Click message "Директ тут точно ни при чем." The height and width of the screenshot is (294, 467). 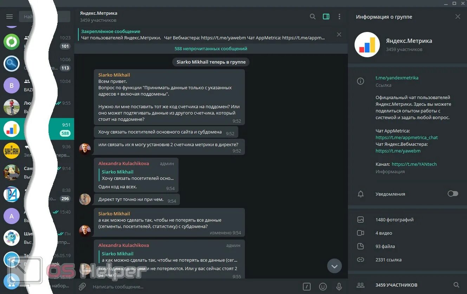[137, 200]
